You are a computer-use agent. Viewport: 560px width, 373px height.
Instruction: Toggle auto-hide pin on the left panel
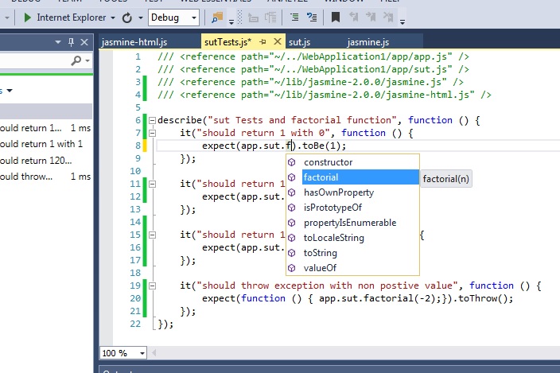coord(71,42)
